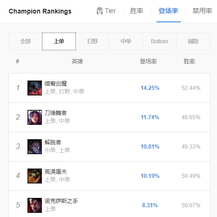217x217 pixels.
Task: Open the 暗裔剑魔 champion name link
Action: [x=56, y=84]
